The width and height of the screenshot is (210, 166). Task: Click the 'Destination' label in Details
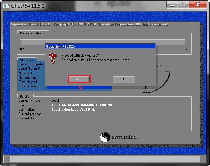pyautogui.click(x=26, y=109)
